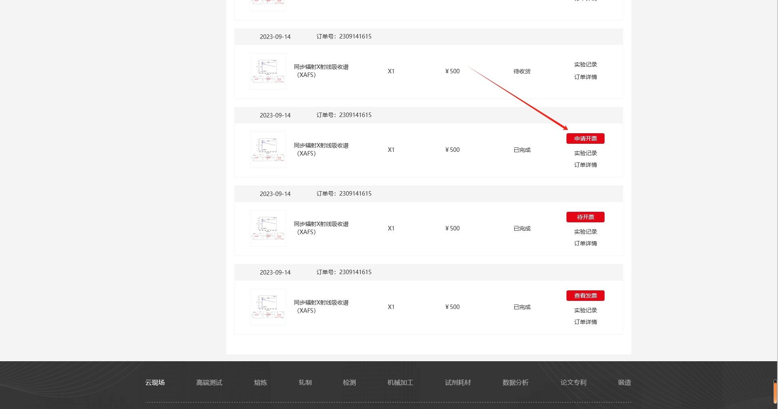View 订单详情 under the 待开票 button
This screenshot has height=409, width=778.
(585, 243)
